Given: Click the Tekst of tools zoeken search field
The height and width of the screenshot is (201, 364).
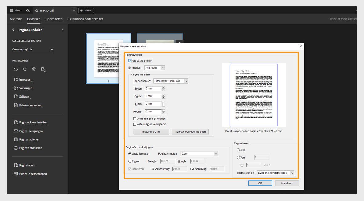Looking at the screenshot, I should click(x=343, y=19).
